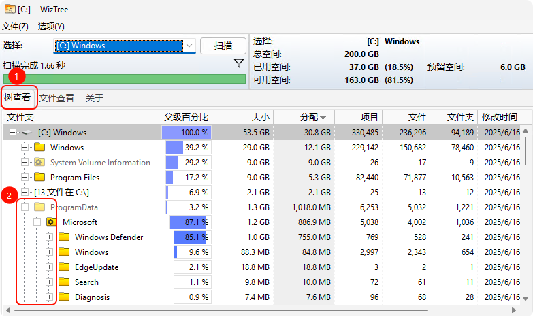
Task: Expand the Program Files folder node
Action: (x=25, y=178)
